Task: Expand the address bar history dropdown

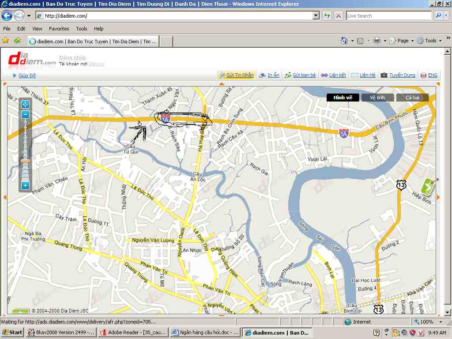Action: point(316,16)
